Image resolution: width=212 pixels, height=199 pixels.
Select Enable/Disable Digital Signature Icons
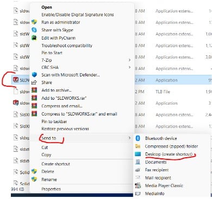pyautogui.click(x=78, y=15)
